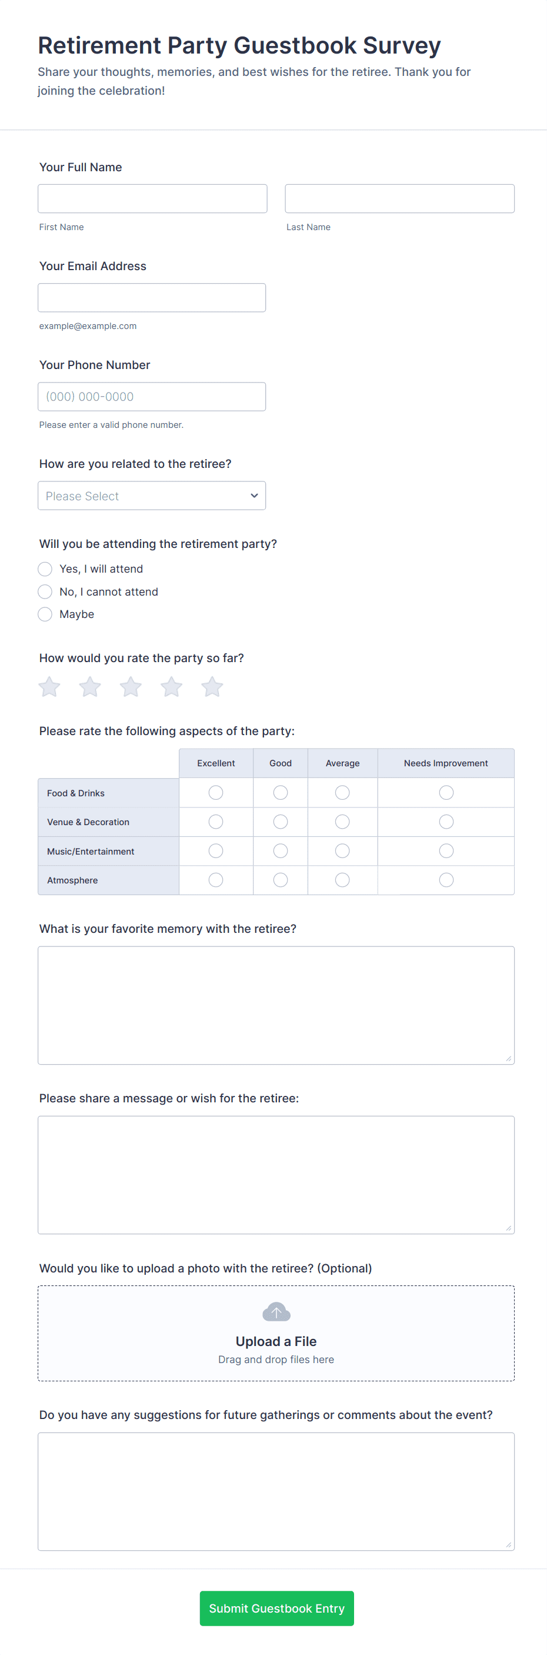The width and height of the screenshot is (547, 1655).
Task: Rate Venue & Decoration as Good
Action: coord(281,822)
